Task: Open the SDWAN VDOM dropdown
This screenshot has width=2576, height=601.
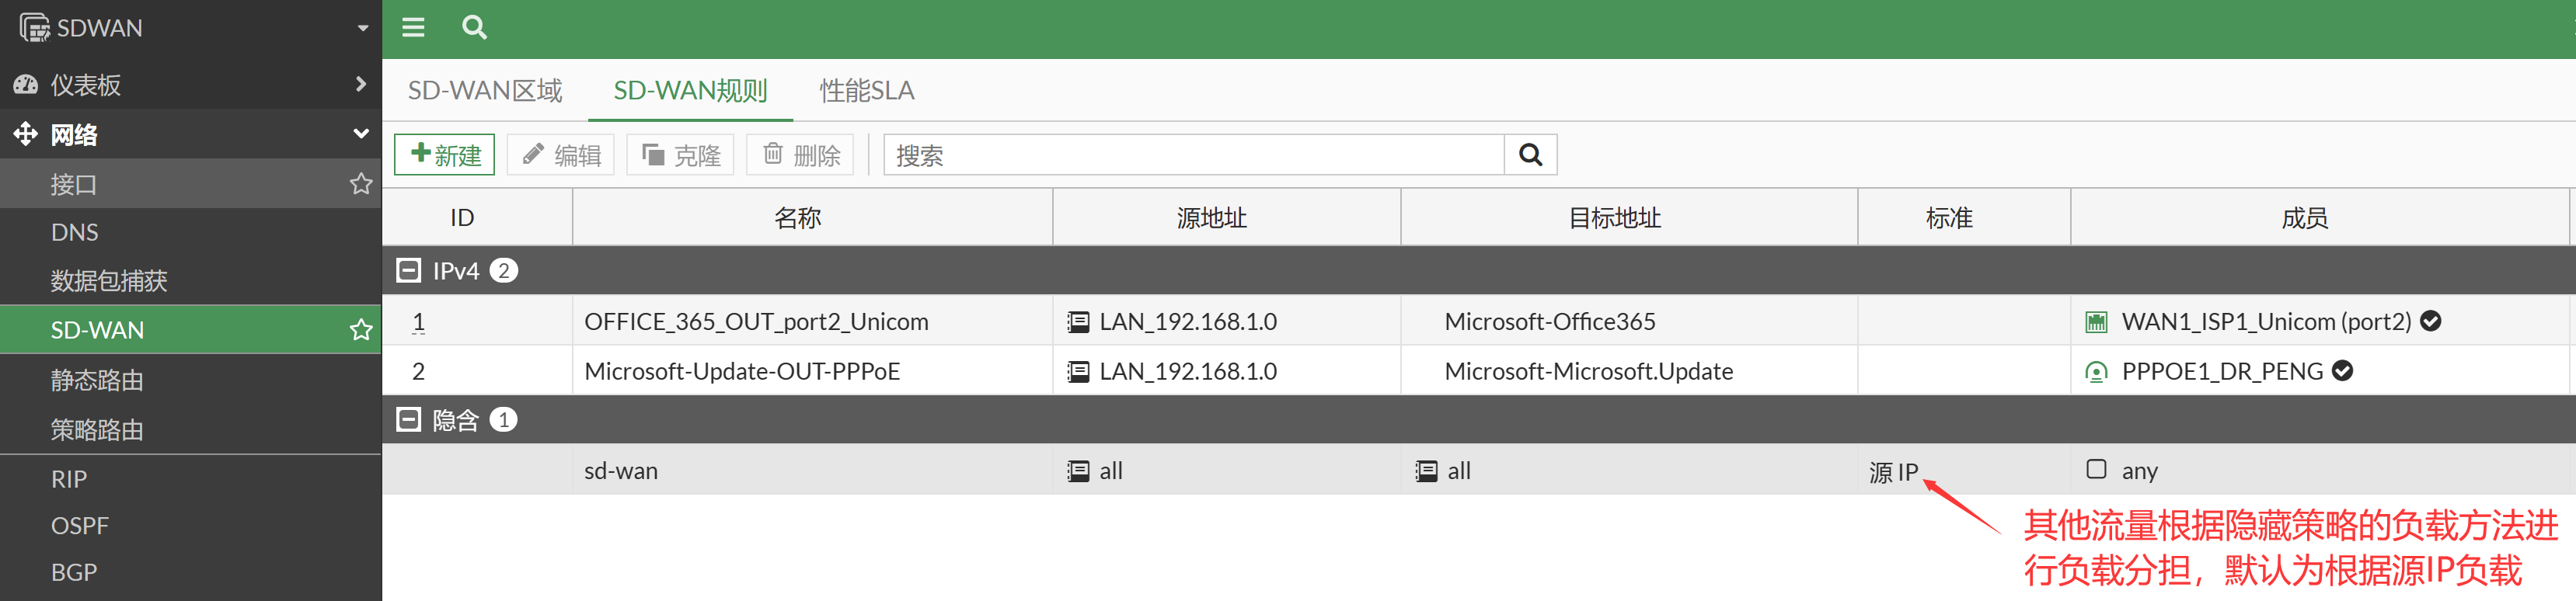Action: (x=362, y=28)
